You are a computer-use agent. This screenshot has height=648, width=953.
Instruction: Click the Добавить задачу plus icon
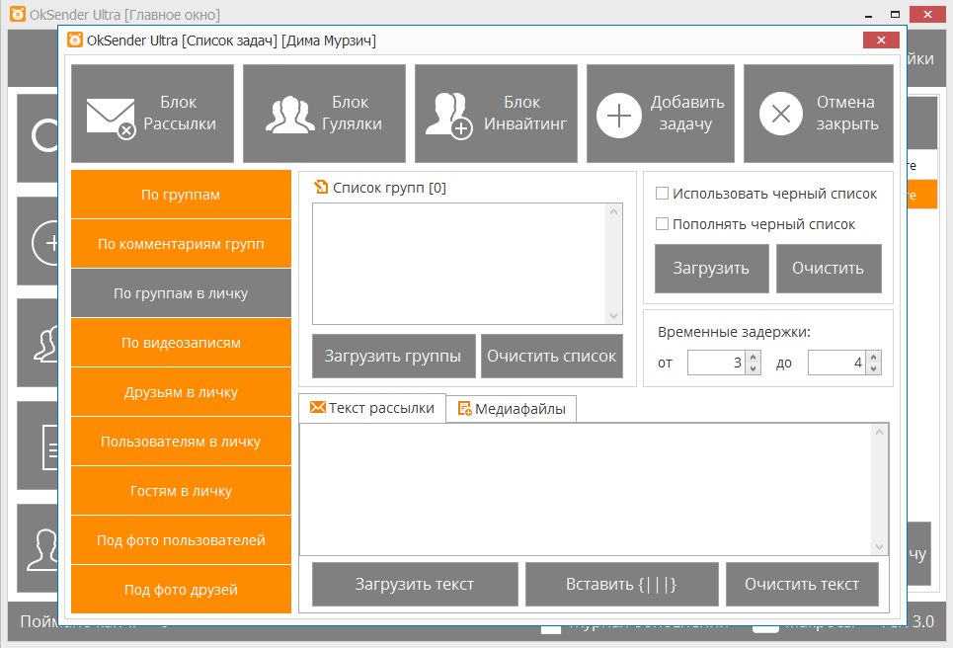click(x=618, y=115)
